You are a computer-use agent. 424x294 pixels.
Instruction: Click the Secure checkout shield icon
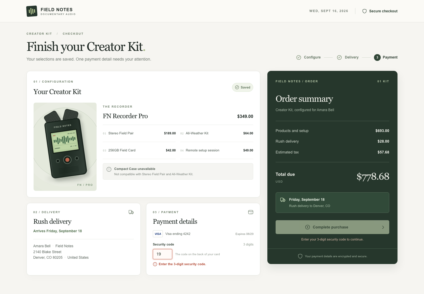pyautogui.click(x=365, y=11)
